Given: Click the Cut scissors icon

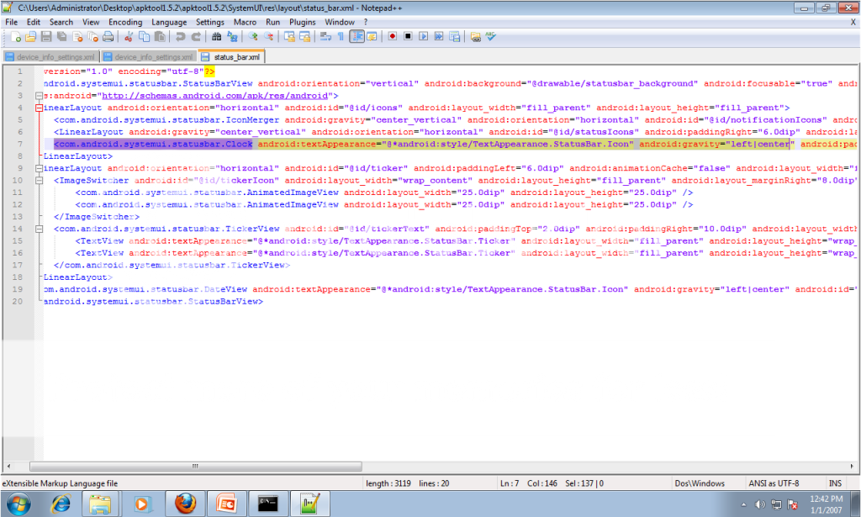Looking at the screenshot, I should tap(129, 37).
